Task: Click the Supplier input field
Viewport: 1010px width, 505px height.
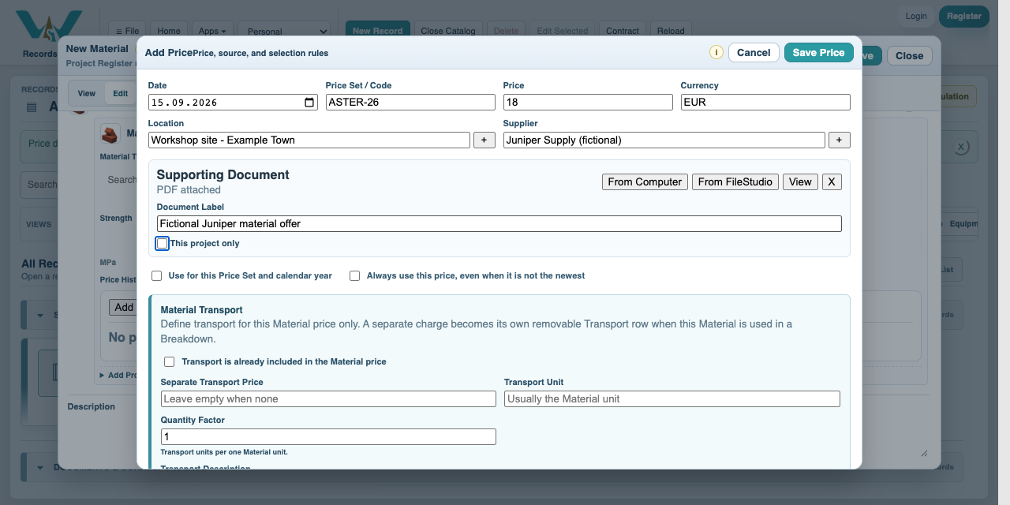Action: (664, 140)
